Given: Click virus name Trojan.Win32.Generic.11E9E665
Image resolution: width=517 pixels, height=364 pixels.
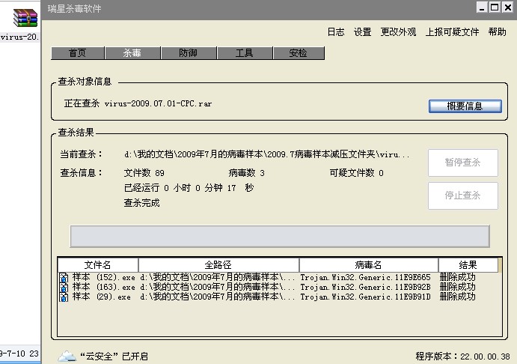Looking at the screenshot, I should 365,277.
